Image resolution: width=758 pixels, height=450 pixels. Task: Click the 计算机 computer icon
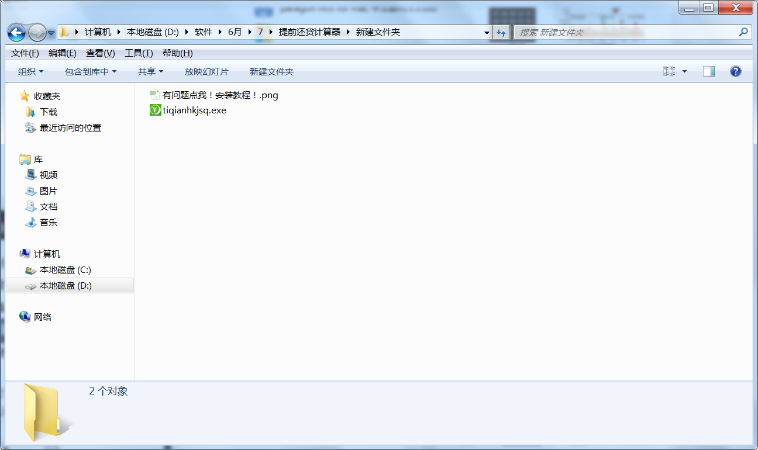pyautogui.click(x=25, y=254)
